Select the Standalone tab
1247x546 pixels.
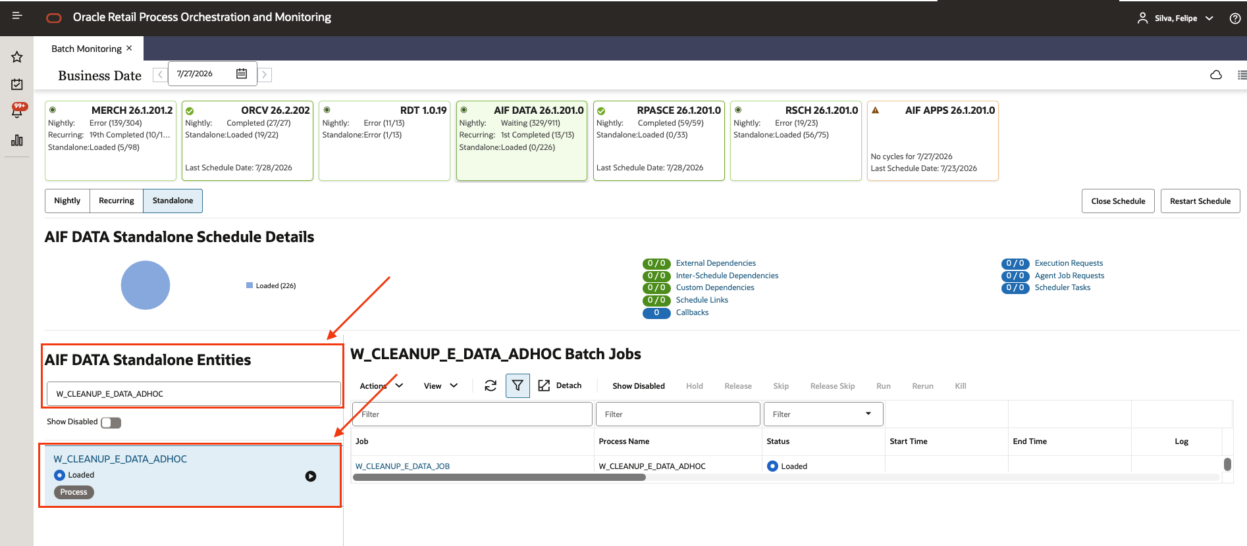coord(173,201)
